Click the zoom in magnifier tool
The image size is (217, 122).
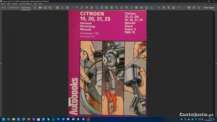coord(169,8)
